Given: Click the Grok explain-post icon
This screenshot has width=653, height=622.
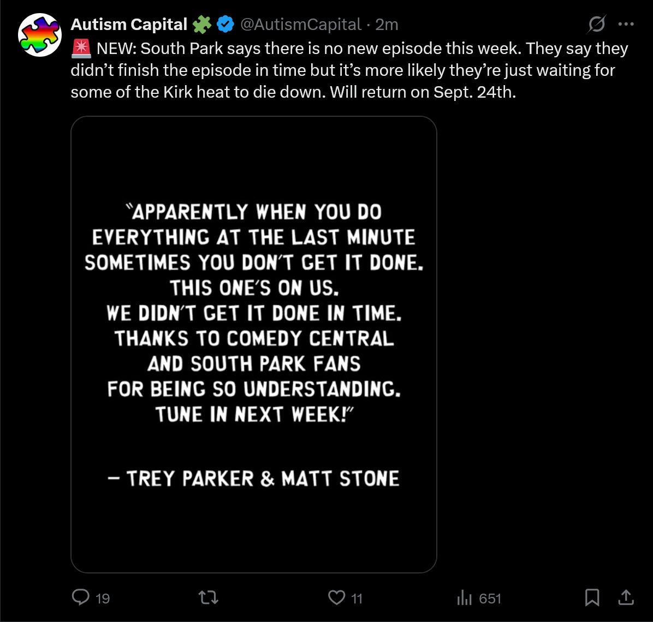Looking at the screenshot, I should (x=596, y=24).
